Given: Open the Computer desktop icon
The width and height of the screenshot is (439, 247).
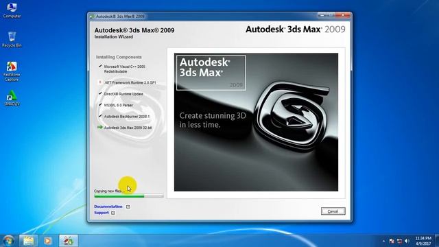Looking at the screenshot, I should coord(12,10).
